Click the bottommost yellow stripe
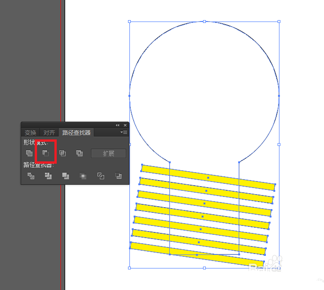The image size is (324, 290). [197, 255]
